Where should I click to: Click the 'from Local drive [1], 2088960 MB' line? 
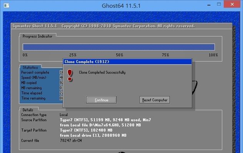tap(93, 135)
